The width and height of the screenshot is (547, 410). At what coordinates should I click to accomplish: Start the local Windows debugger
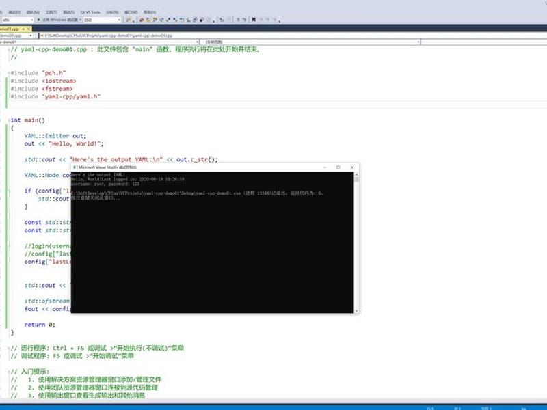[59, 20]
